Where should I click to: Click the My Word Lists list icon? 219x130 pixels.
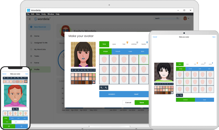pos(31,49)
